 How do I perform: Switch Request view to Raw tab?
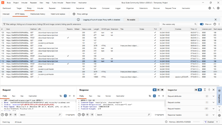[x=14, y=96]
